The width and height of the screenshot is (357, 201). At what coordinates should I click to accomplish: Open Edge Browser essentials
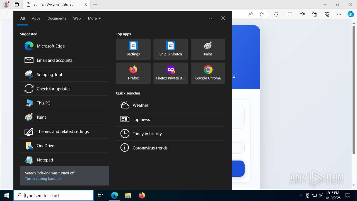tap(327, 14)
